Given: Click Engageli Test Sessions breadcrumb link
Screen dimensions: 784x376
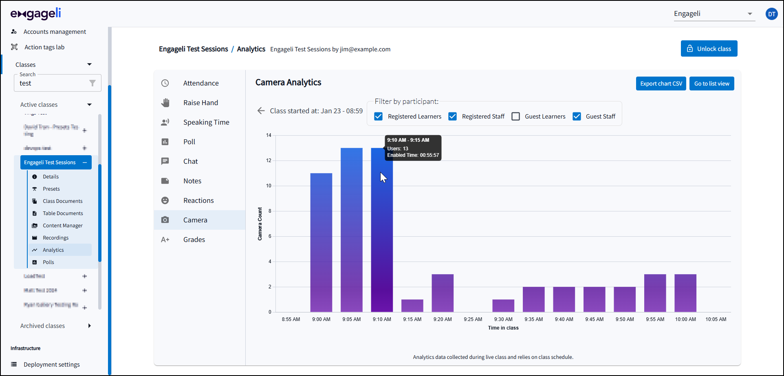Looking at the screenshot, I should click(194, 49).
